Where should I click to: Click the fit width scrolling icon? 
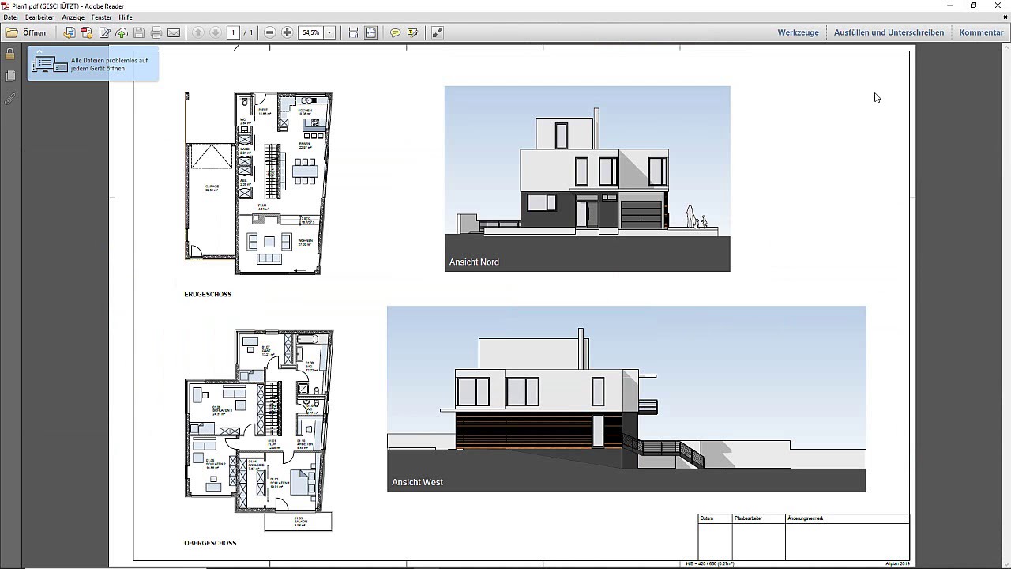point(353,32)
